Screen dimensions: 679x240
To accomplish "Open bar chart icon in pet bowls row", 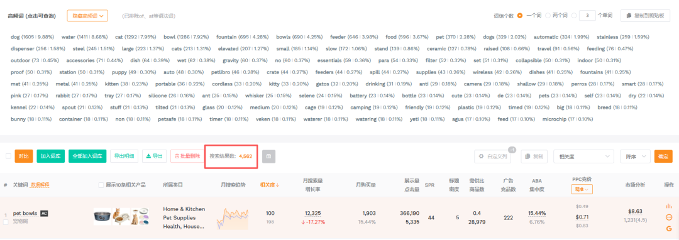I will point(668,206).
